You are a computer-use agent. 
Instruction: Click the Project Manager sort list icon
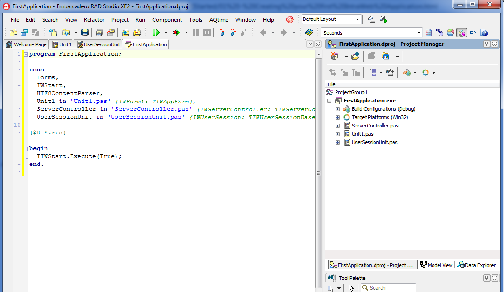tap(373, 72)
